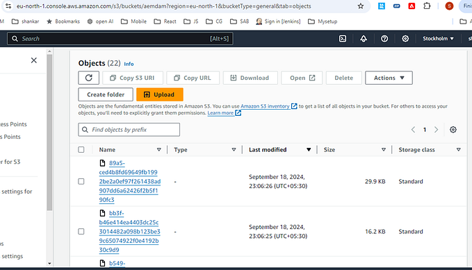Viewport: 472px width, 270px height.
Task: Bookmark this page with star icon
Action: (x=361, y=6)
